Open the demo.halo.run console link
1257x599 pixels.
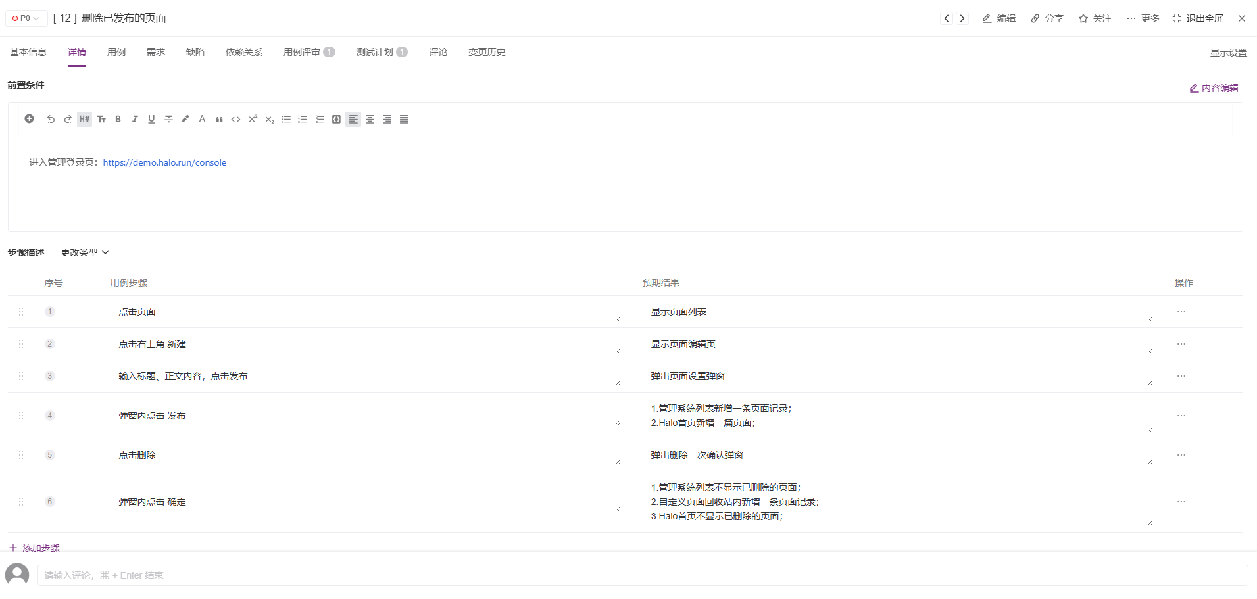click(164, 162)
